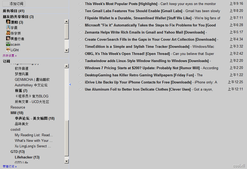Click 张宇辰's avatar icon

(x=8, y=33)
